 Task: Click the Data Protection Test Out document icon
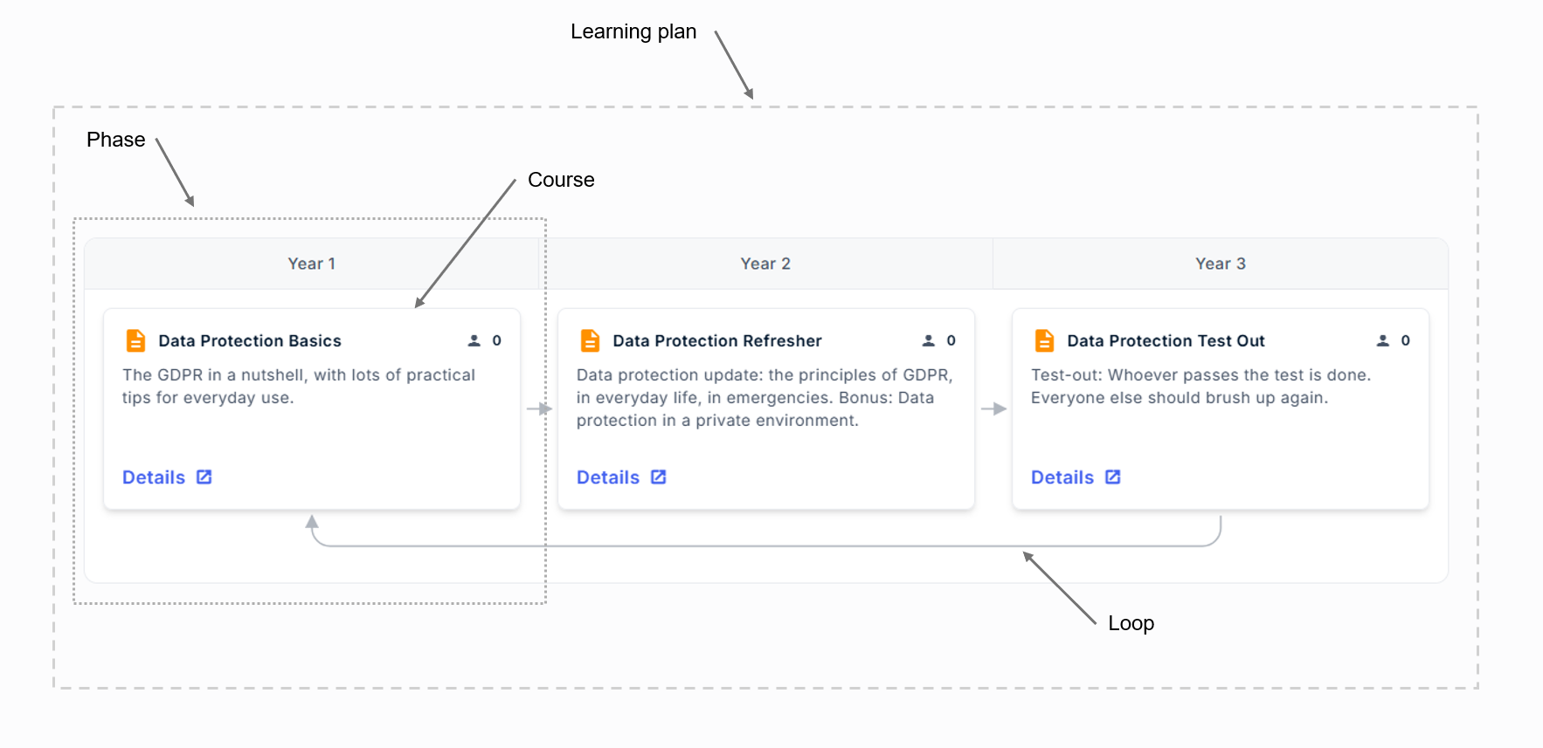(x=1044, y=340)
